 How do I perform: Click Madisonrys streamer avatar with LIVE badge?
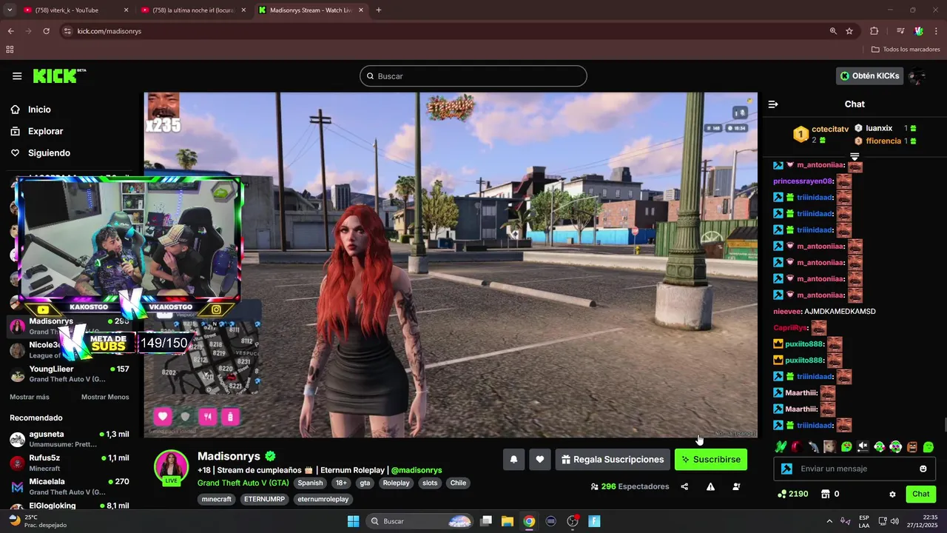point(171,467)
